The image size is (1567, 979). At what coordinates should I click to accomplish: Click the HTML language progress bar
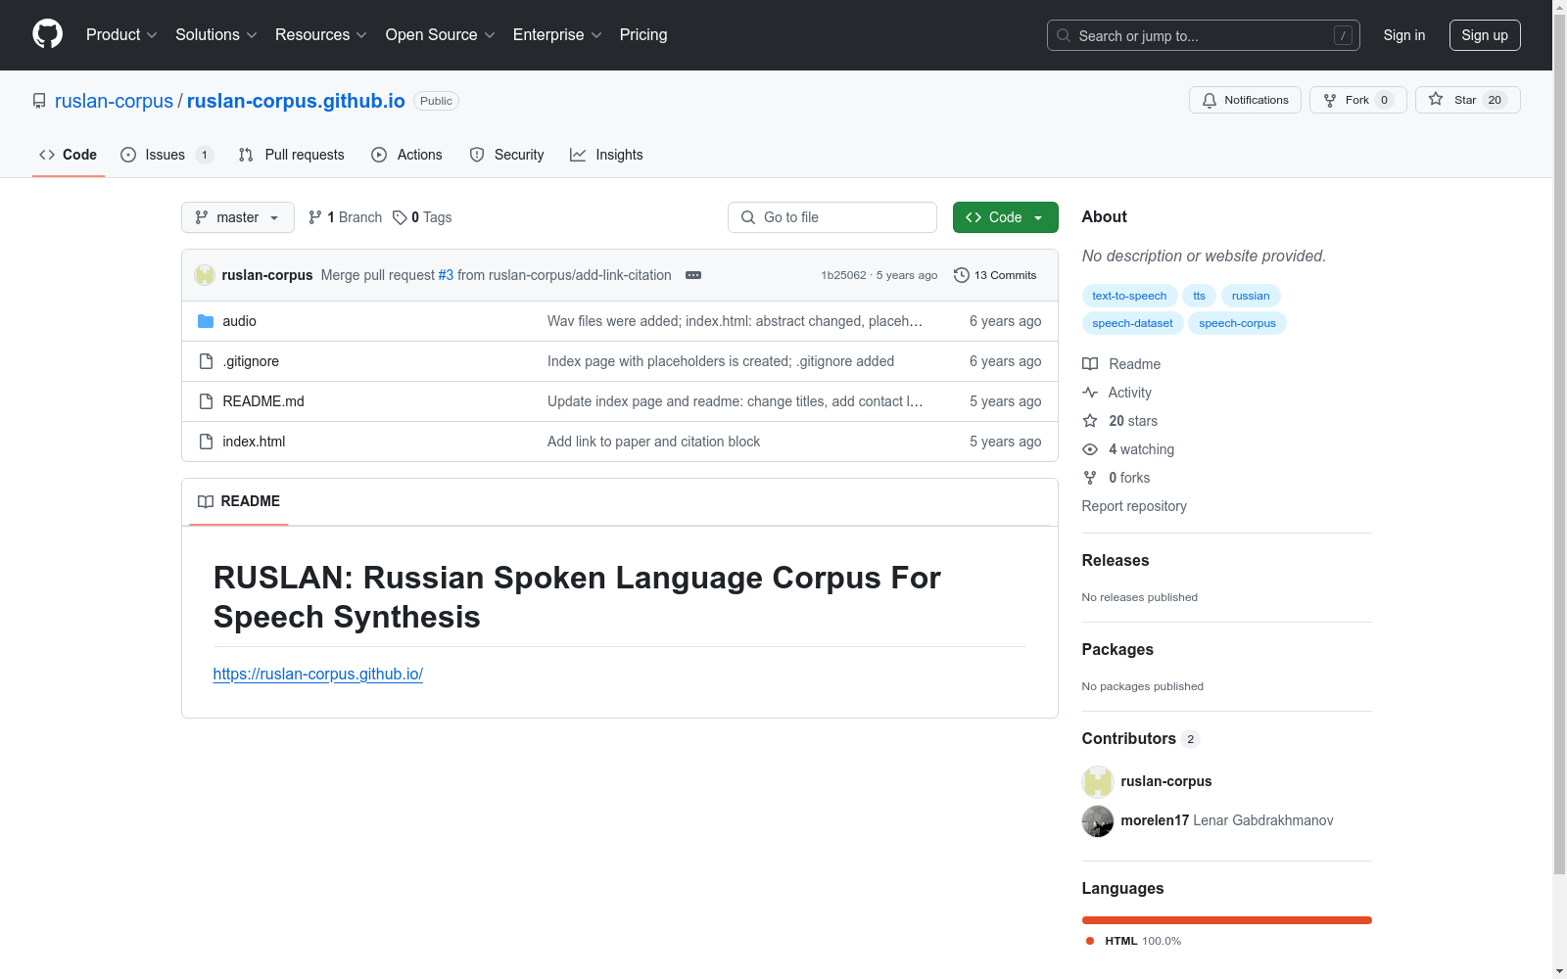[x=1227, y=920]
